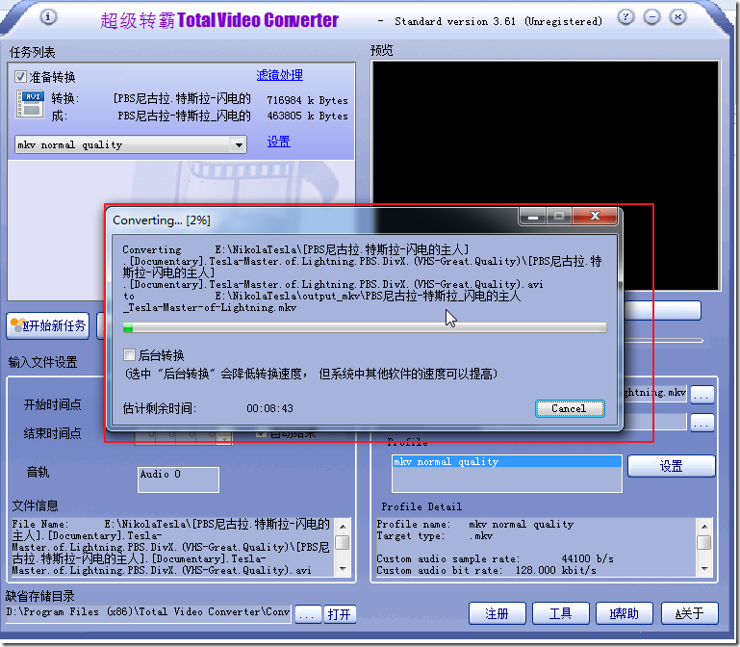Click the 128.000 kbit/s audio bit rate value
This screenshot has width=740, height=647.
pyautogui.click(x=556, y=571)
